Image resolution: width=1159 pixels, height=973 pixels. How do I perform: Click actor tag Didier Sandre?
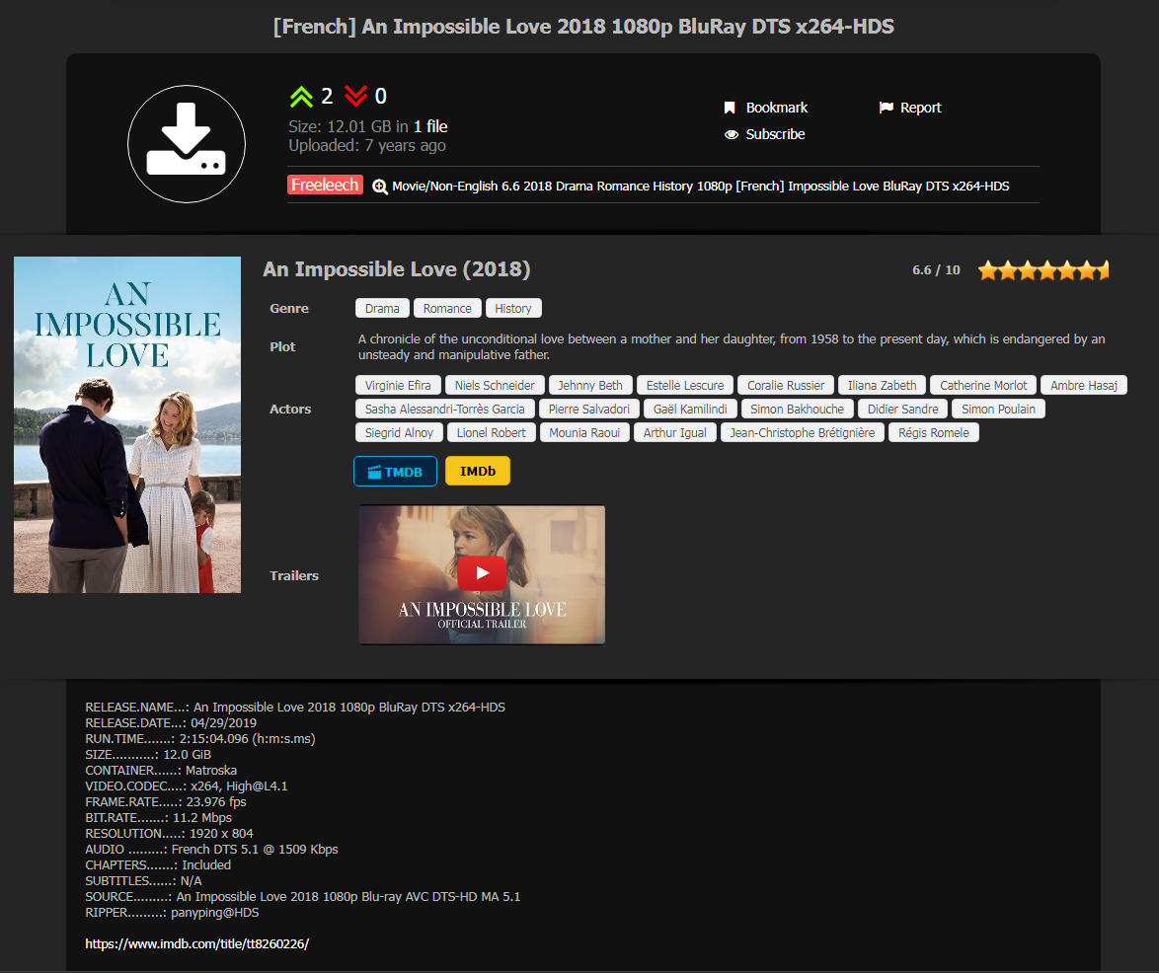(x=902, y=409)
